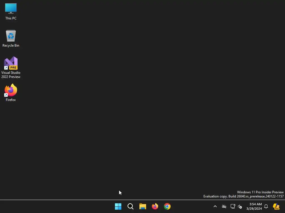Launch Firefox from the taskbar

[155, 206]
